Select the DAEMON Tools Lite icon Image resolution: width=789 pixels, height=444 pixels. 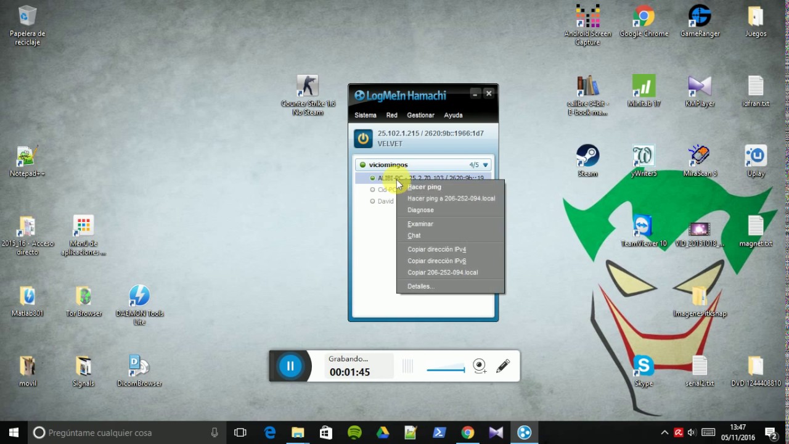point(139,305)
